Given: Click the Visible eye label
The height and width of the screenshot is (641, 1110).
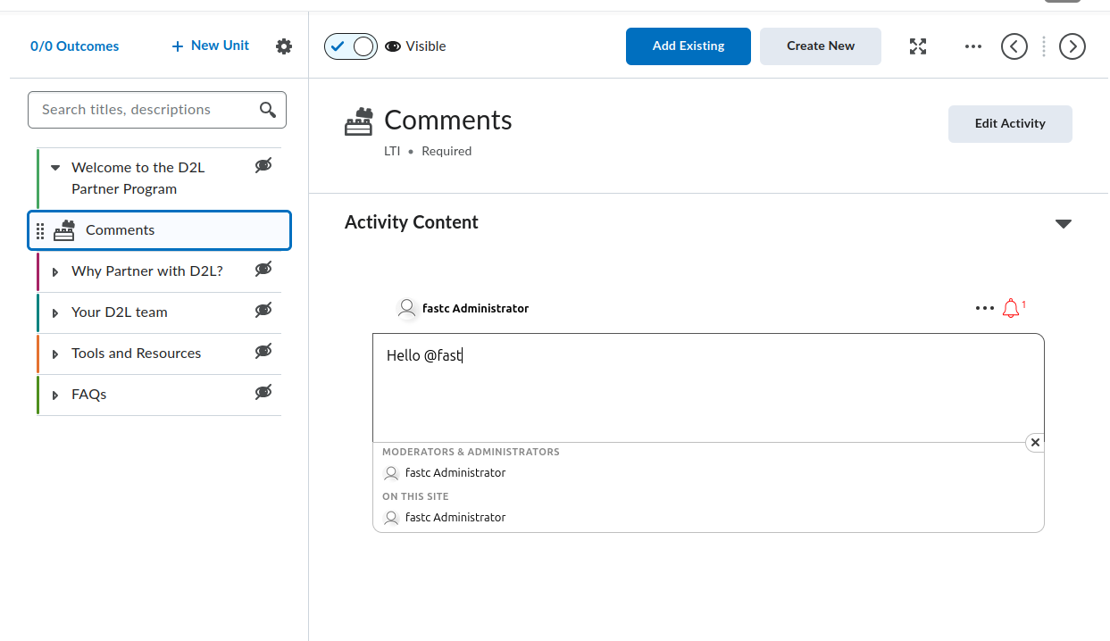Looking at the screenshot, I should 415,46.
